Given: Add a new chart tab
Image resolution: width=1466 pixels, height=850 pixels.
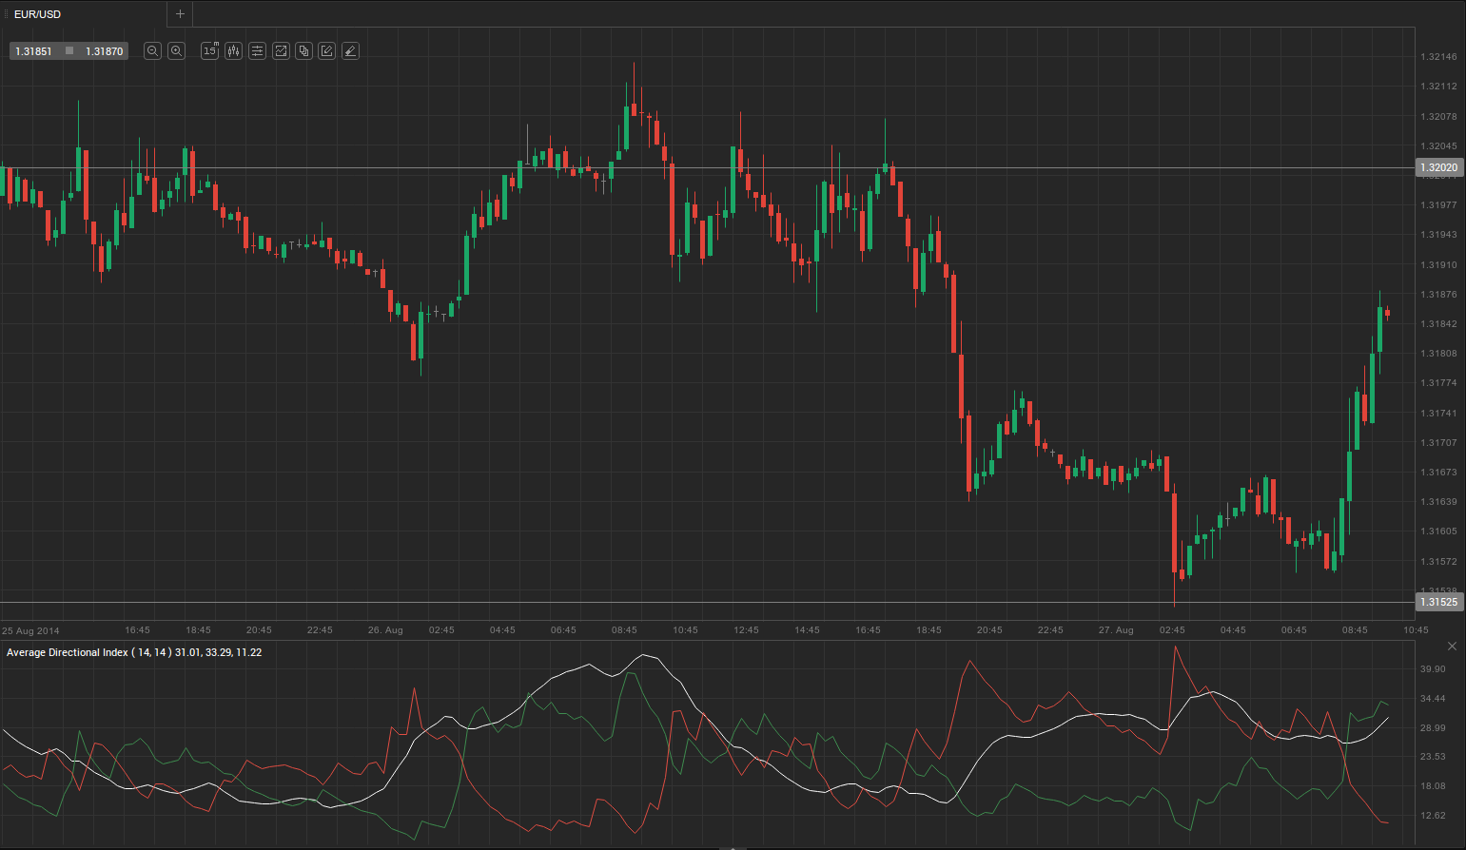Looking at the screenshot, I should coord(180,14).
